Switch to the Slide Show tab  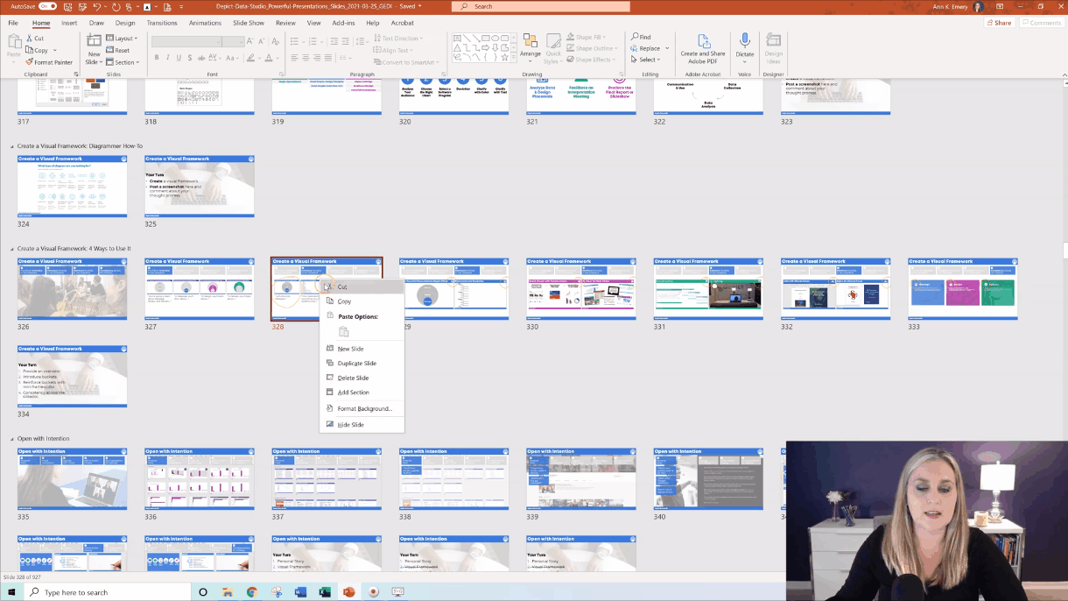[x=249, y=23]
